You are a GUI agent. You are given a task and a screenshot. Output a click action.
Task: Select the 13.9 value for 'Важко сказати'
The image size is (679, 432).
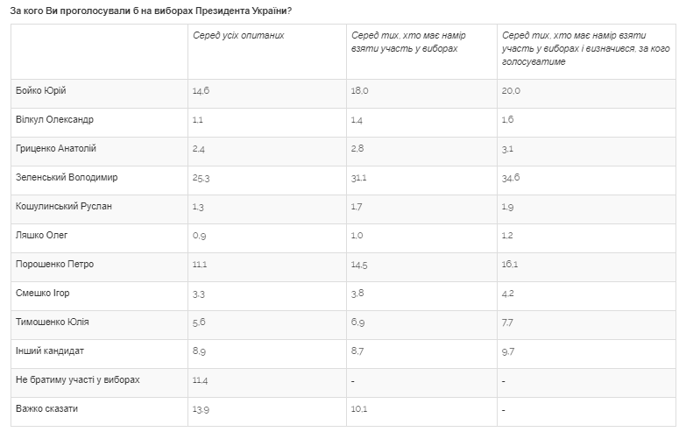click(202, 409)
